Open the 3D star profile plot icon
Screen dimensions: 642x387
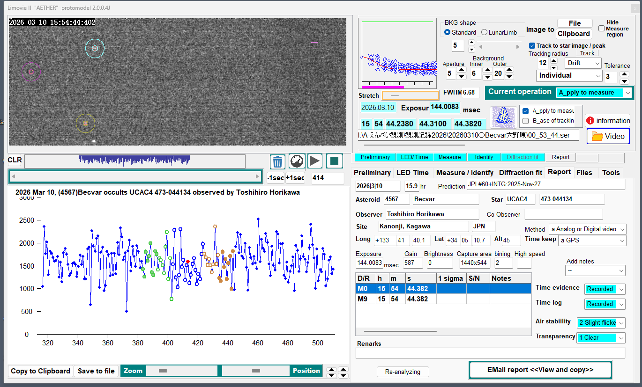pyautogui.click(x=503, y=116)
